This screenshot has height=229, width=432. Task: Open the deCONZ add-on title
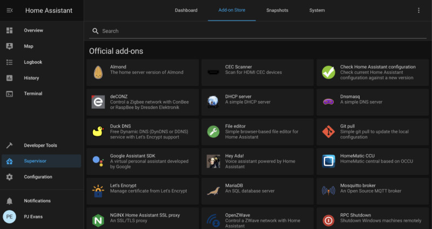click(x=119, y=96)
